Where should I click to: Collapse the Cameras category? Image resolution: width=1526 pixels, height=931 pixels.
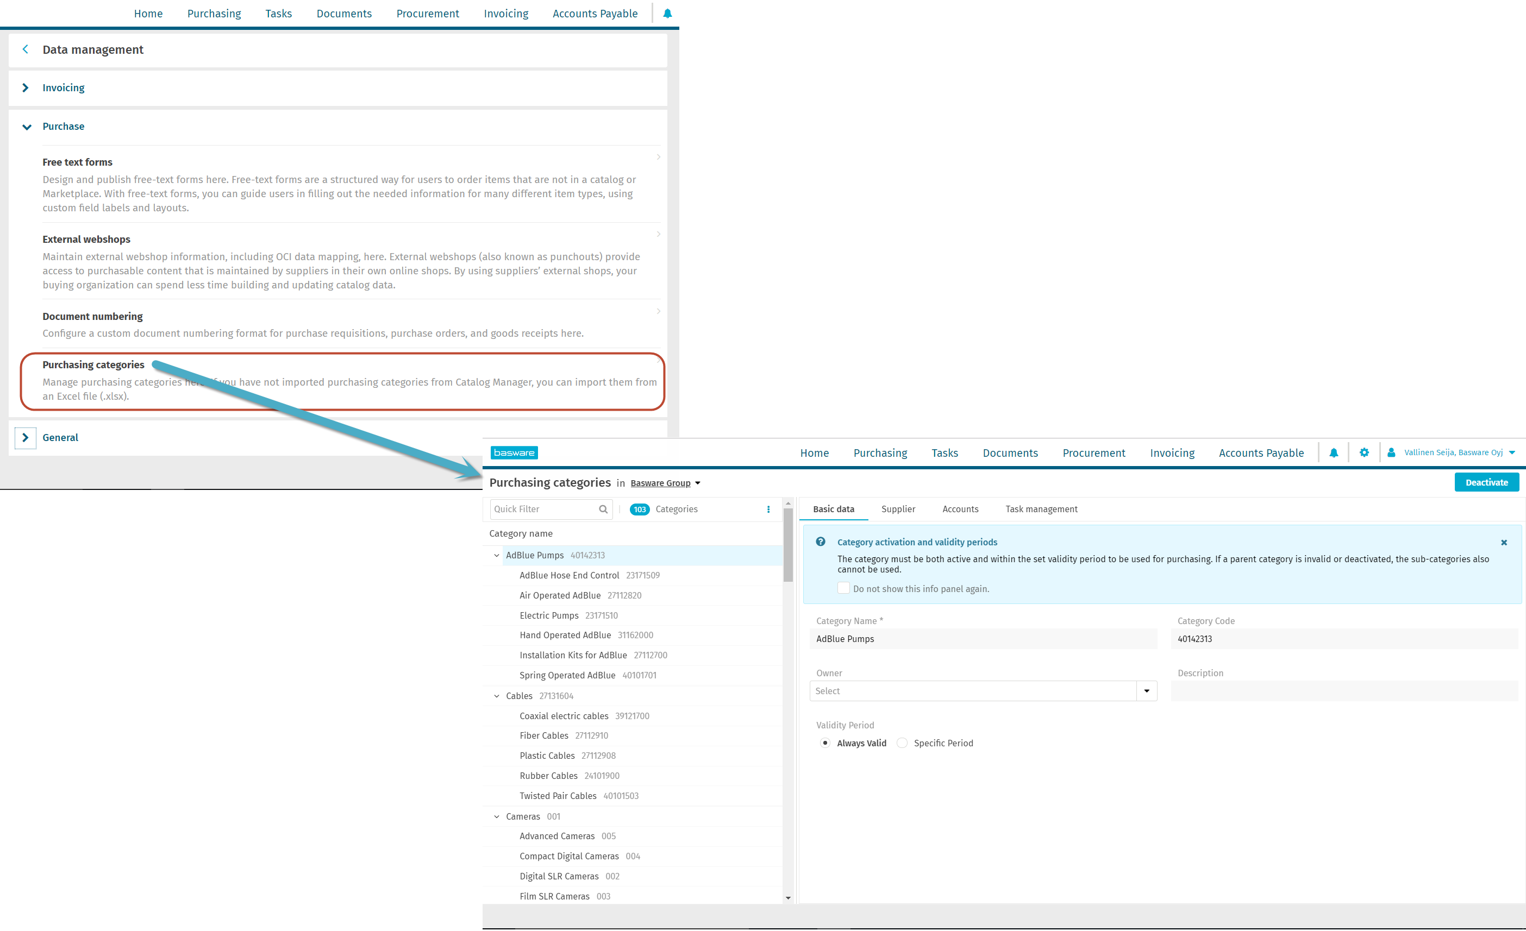click(x=497, y=816)
